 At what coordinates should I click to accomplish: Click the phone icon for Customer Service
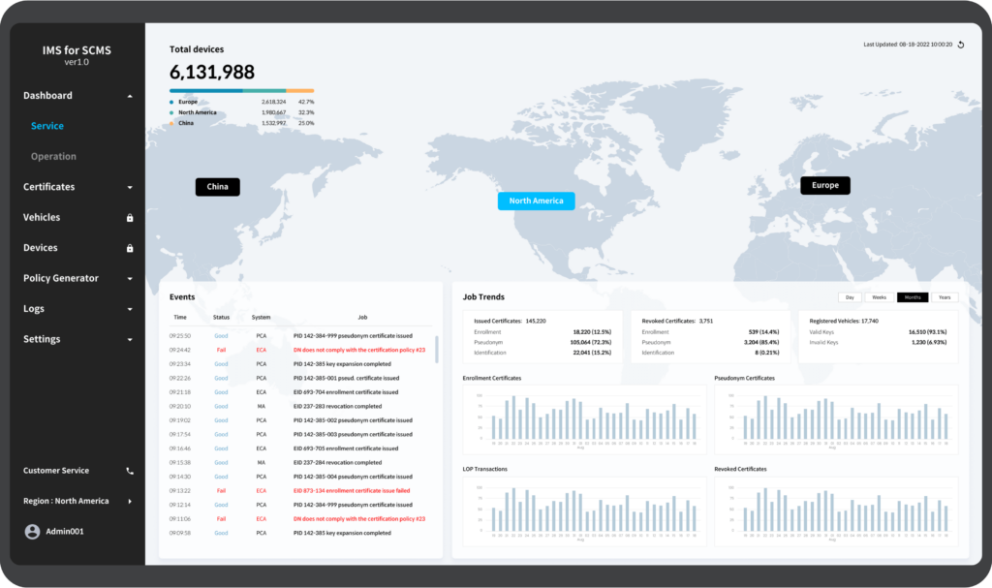tap(128, 471)
